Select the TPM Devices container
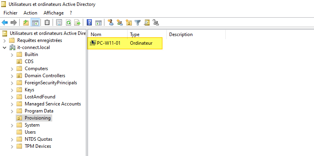The height and width of the screenshot is (156, 314). click(x=38, y=146)
